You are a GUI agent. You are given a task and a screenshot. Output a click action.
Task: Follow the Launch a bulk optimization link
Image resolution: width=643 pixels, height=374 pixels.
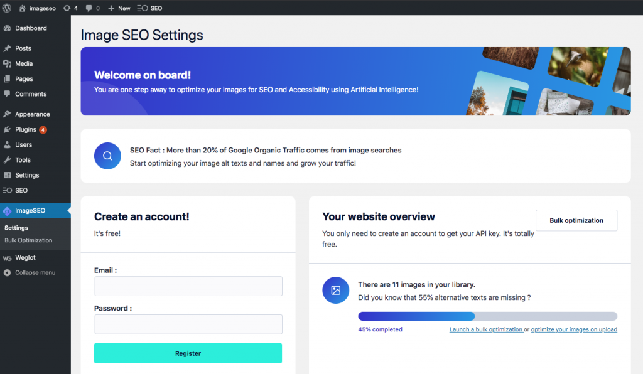click(486, 329)
